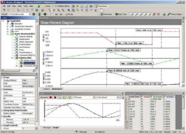Click the red H-shaped toolbar icon
The image size is (186, 134).
pos(158,14)
